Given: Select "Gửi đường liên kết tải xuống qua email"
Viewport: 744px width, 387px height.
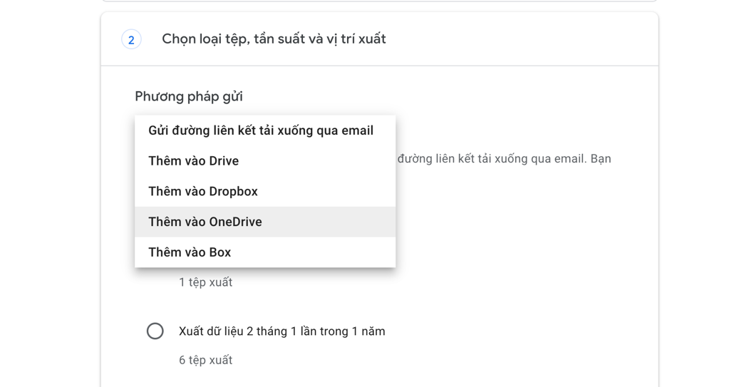Looking at the screenshot, I should [x=265, y=130].
